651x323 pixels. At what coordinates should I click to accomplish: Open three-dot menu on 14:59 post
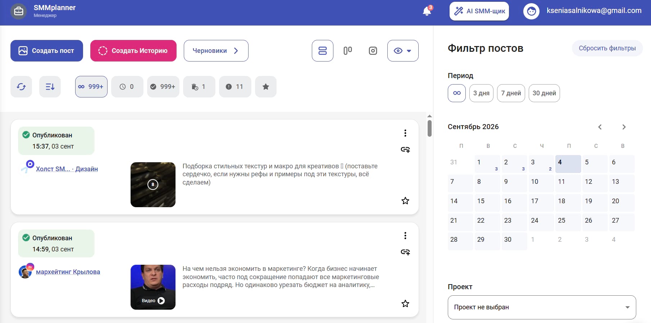(x=405, y=236)
